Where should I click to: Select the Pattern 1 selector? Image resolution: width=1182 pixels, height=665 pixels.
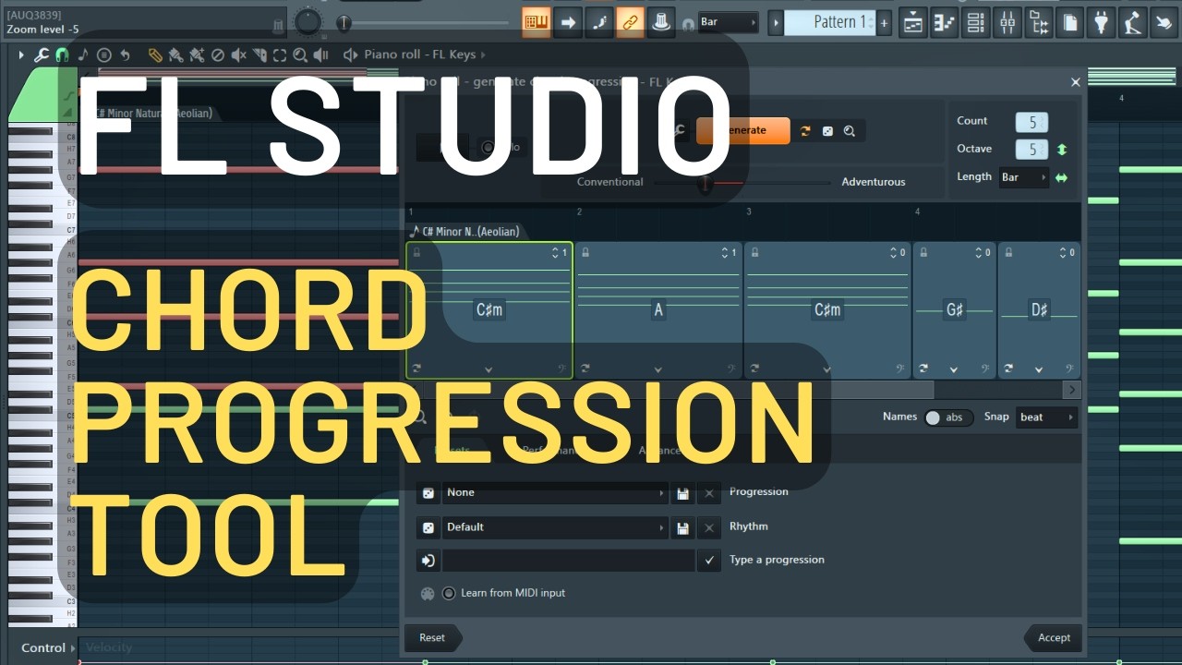tap(829, 22)
